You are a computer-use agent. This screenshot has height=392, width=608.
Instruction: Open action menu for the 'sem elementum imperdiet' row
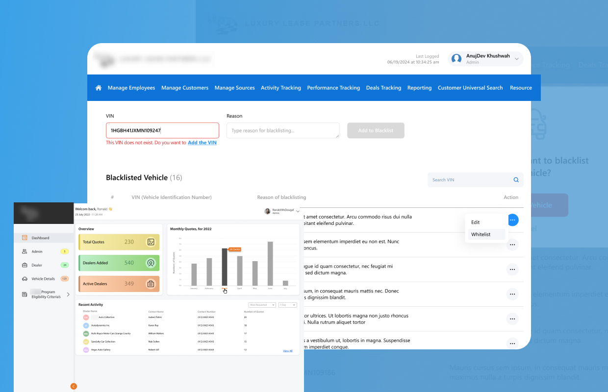click(x=512, y=245)
